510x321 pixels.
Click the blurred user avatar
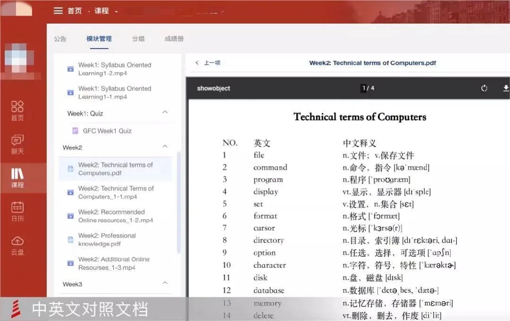pyautogui.click(x=19, y=59)
